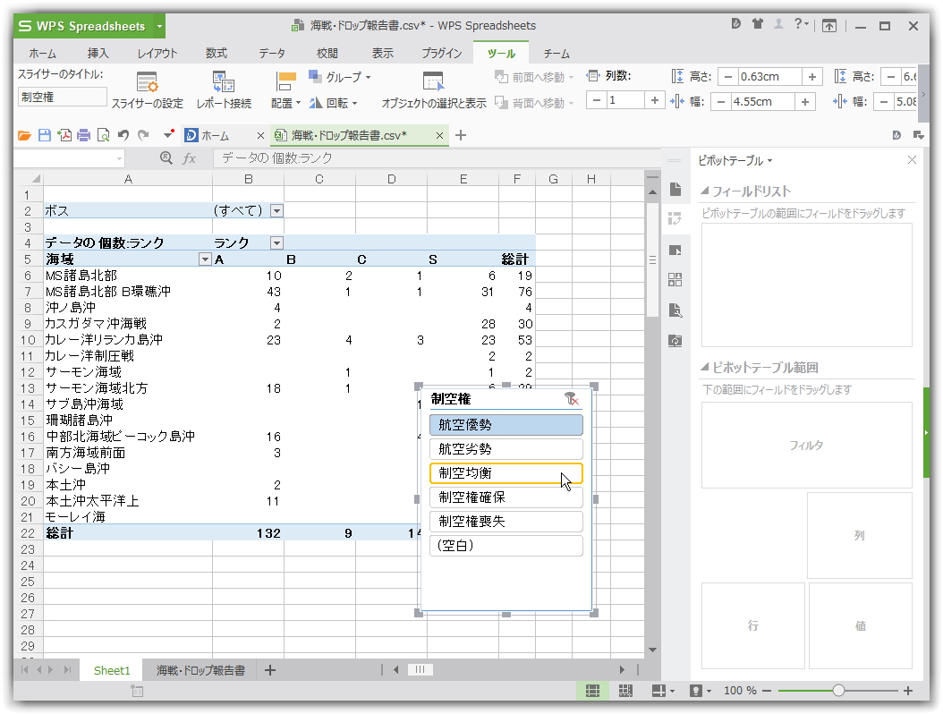Open Object selection and display pane
Viewport: 943px width, 714px height.
click(x=434, y=90)
